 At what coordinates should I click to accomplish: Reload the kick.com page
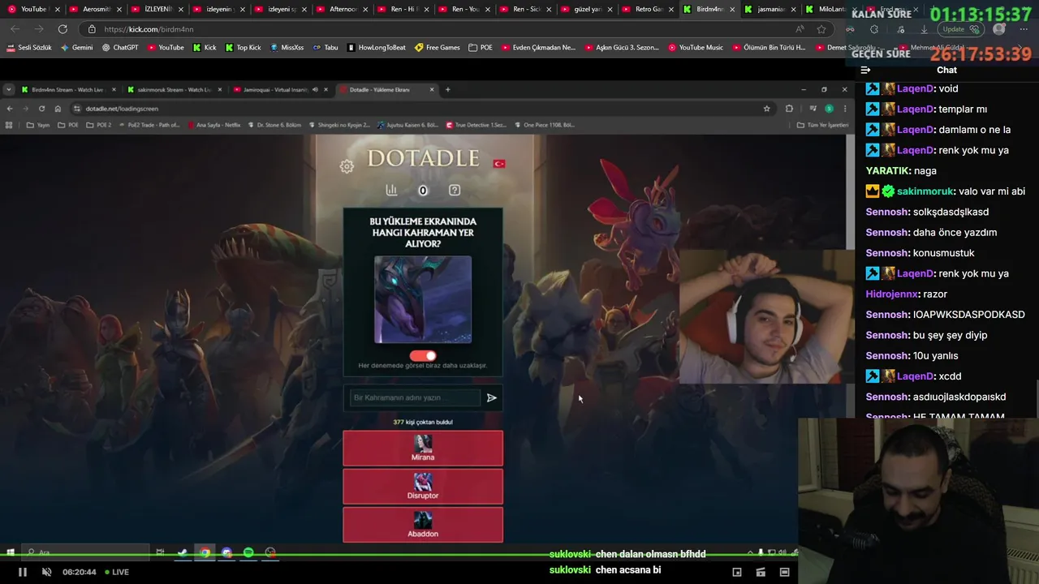(x=63, y=29)
